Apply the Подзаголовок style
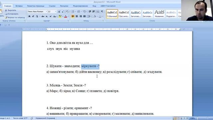 171,14
